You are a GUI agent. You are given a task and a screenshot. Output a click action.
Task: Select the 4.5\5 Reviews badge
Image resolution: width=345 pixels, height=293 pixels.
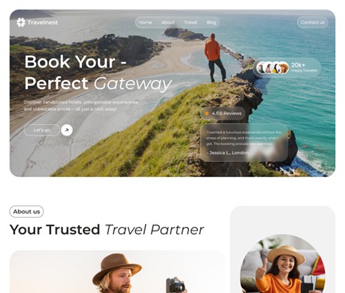click(x=223, y=113)
